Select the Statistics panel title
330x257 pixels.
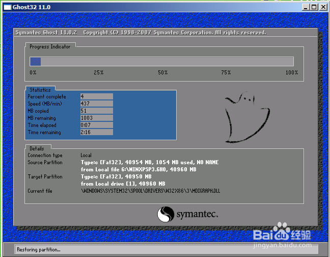[40, 90]
